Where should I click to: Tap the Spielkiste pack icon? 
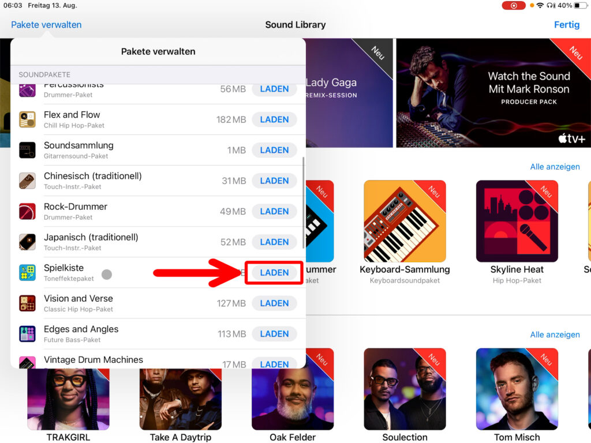click(27, 272)
